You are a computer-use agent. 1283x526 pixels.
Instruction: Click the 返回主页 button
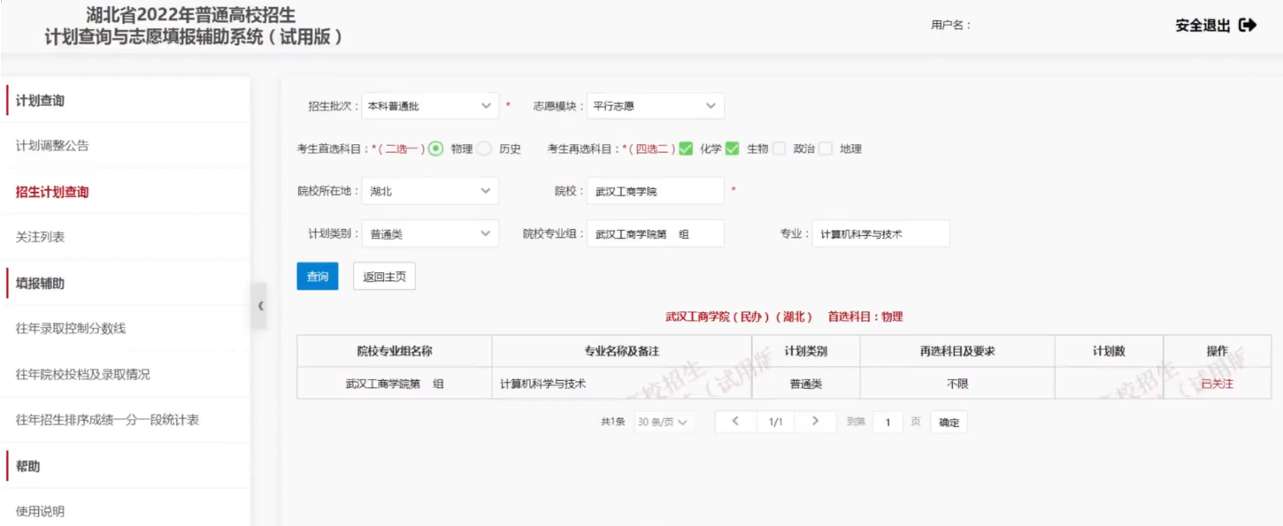click(x=384, y=277)
